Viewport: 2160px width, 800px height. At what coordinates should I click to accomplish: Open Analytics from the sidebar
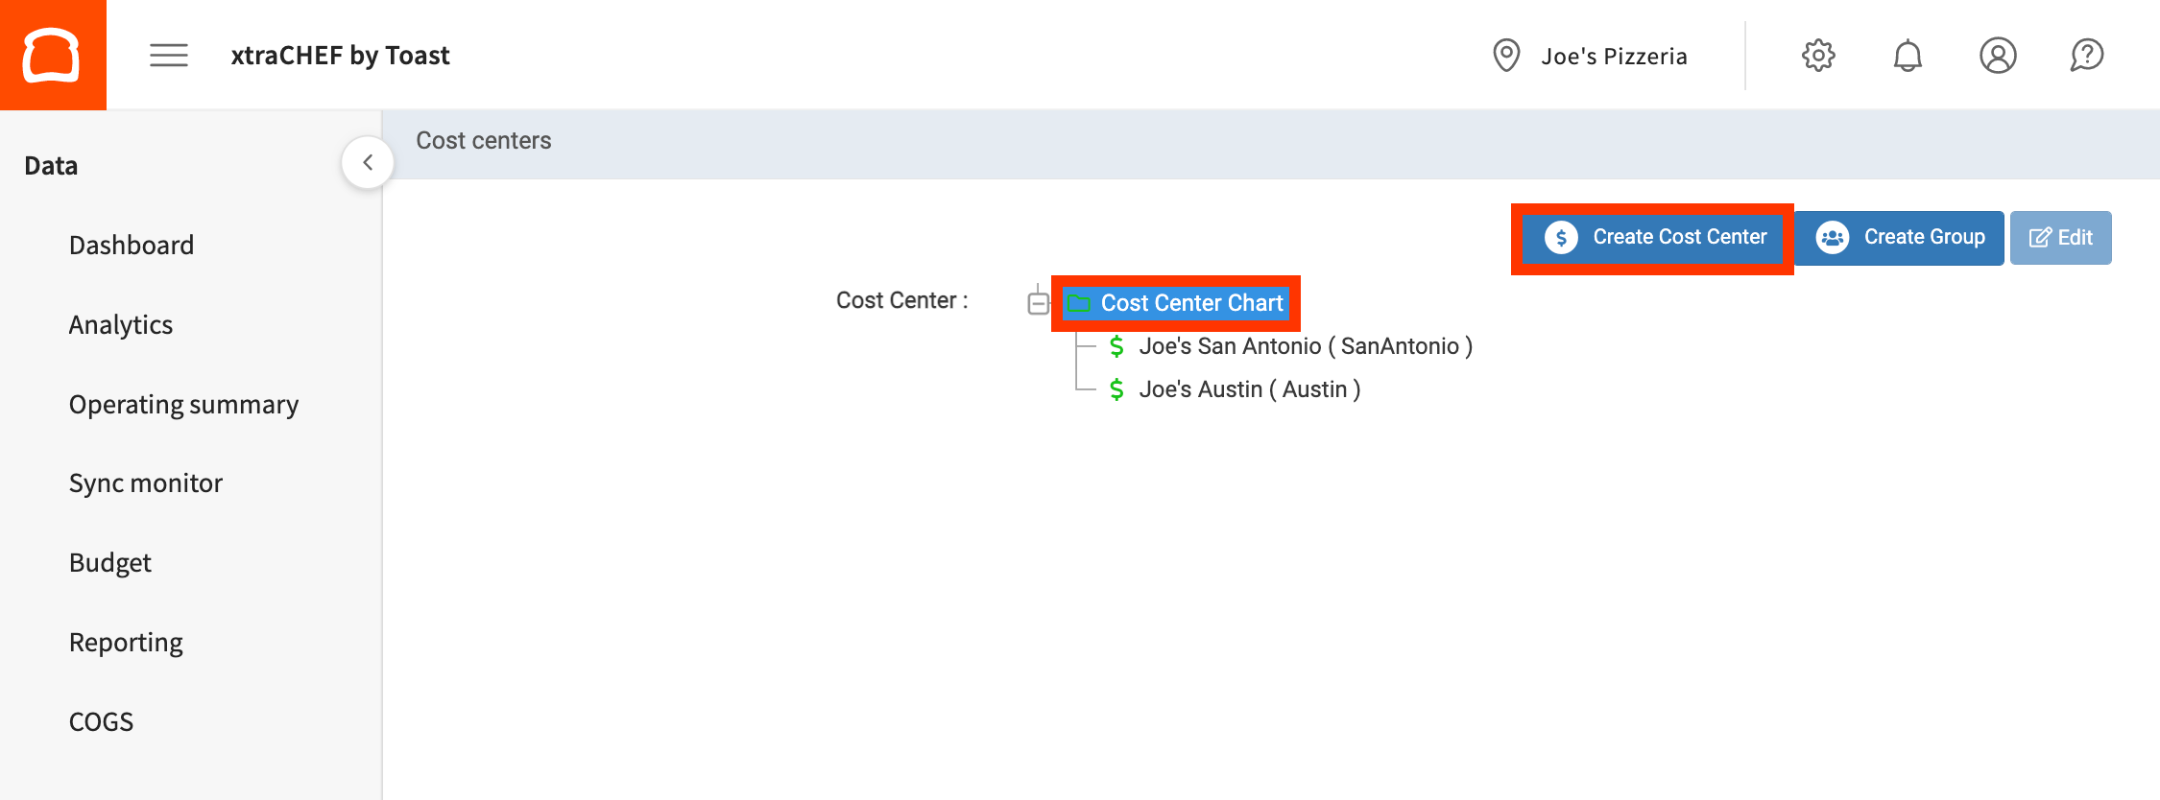coord(121,325)
